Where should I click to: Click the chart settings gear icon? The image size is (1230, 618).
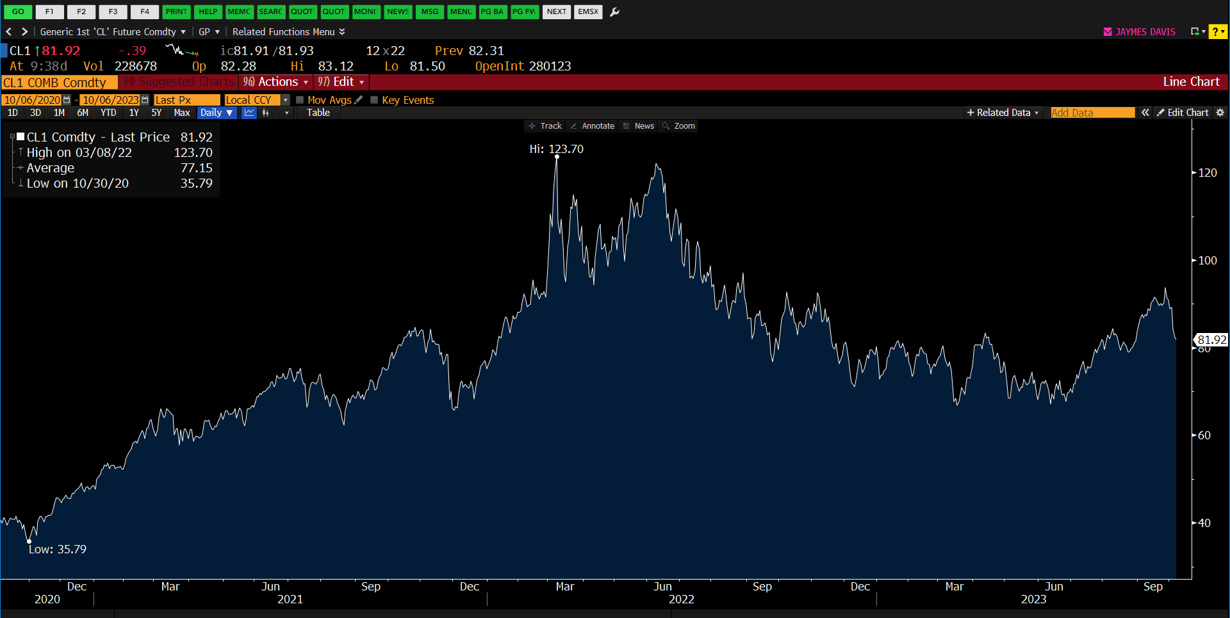point(1220,113)
